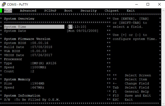The height and width of the screenshot is (106, 165).
Task: Go to the Boot tab
Action: (68, 11)
